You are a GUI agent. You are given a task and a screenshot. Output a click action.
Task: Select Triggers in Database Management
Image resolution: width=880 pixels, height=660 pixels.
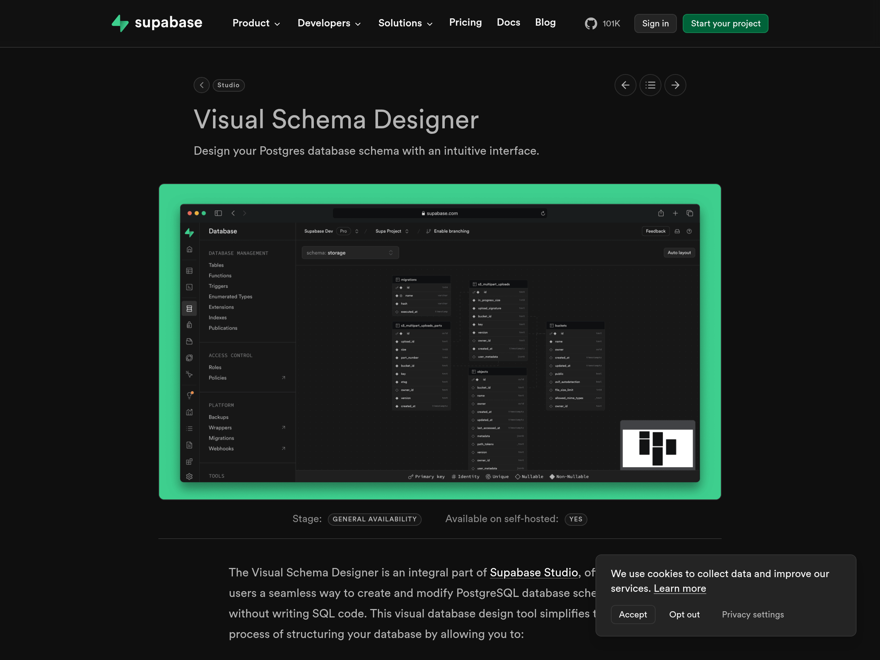[218, 286]
